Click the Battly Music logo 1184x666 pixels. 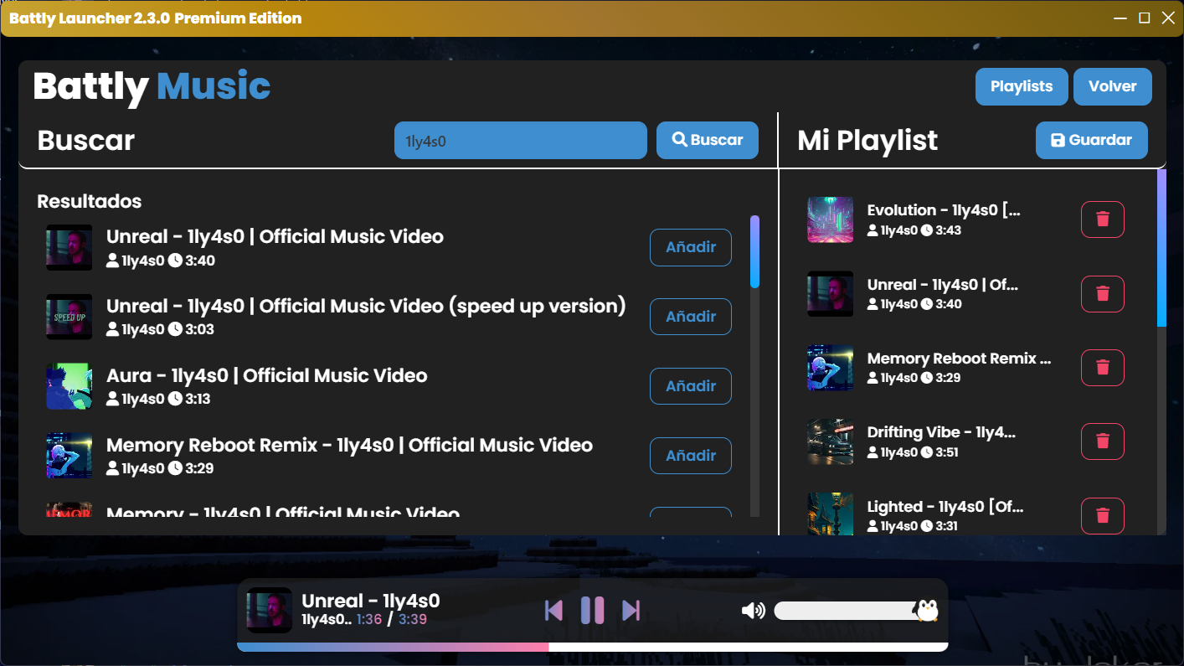coord(152,86)
